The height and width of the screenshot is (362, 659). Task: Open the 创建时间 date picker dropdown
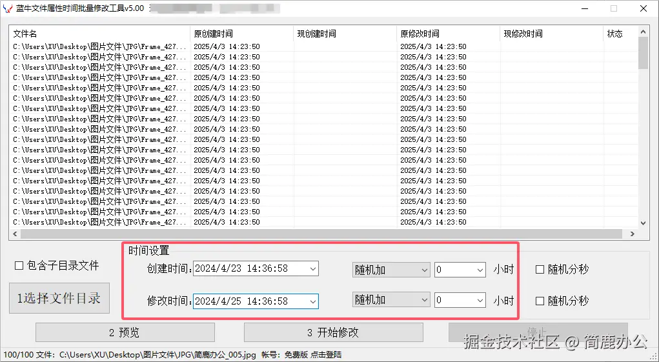pyautogui.click(x=312, y=269)
